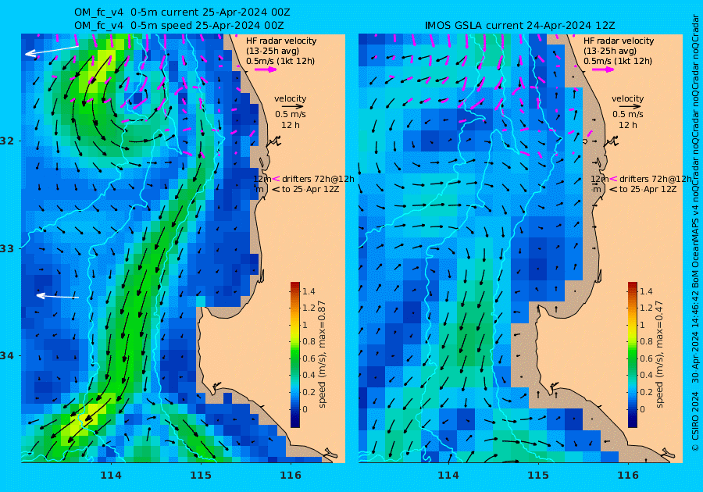Viewport: 703px width, 492px height.
Task: Click the 'velocity' label in the IMOS GSLA map
Action: 628,98
